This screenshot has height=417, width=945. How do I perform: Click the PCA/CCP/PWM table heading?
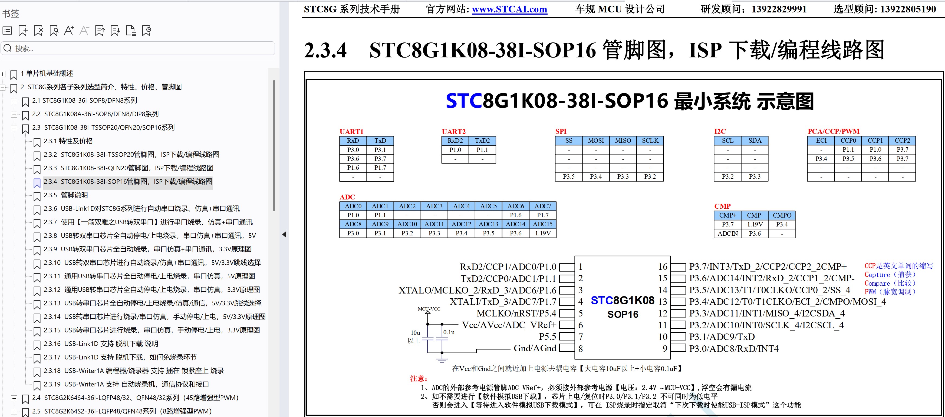click(x=834, y=132)
